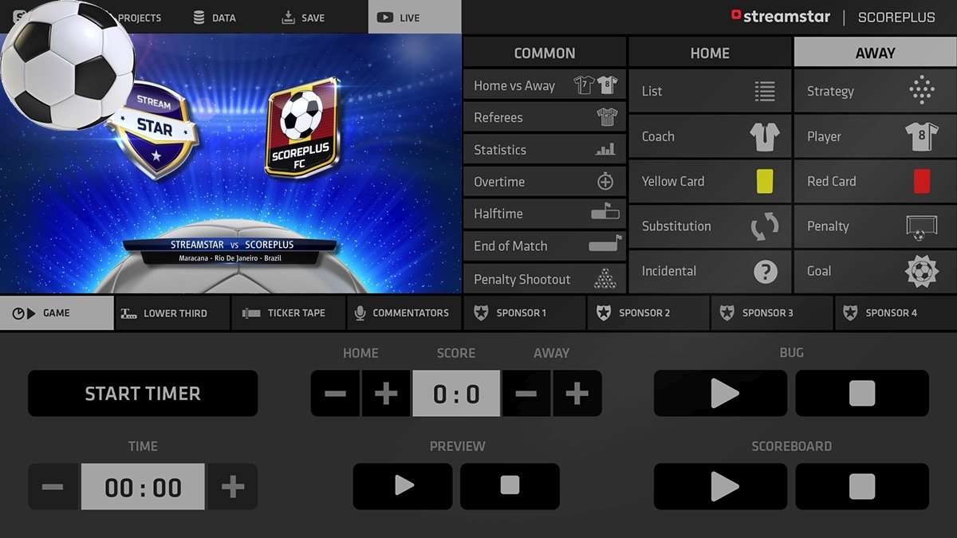Issue a Red Card
The width and height of the screenshot is (957, 538).
[x=875, y=181]
